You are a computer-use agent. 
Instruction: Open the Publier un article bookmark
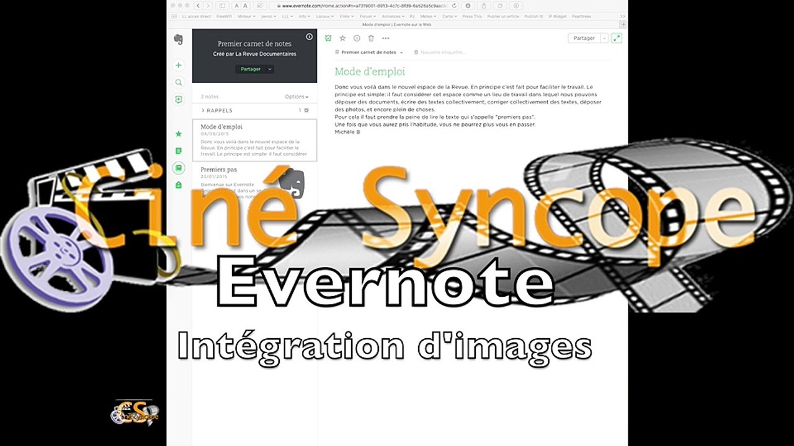coord(504,16)
